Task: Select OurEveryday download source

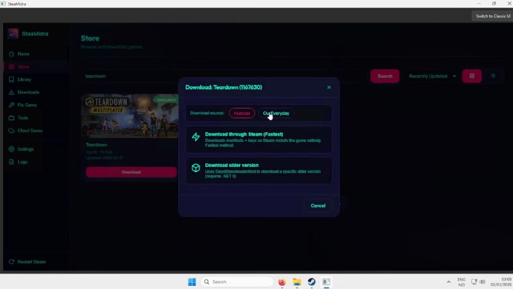Action: (x=276, y=113)
